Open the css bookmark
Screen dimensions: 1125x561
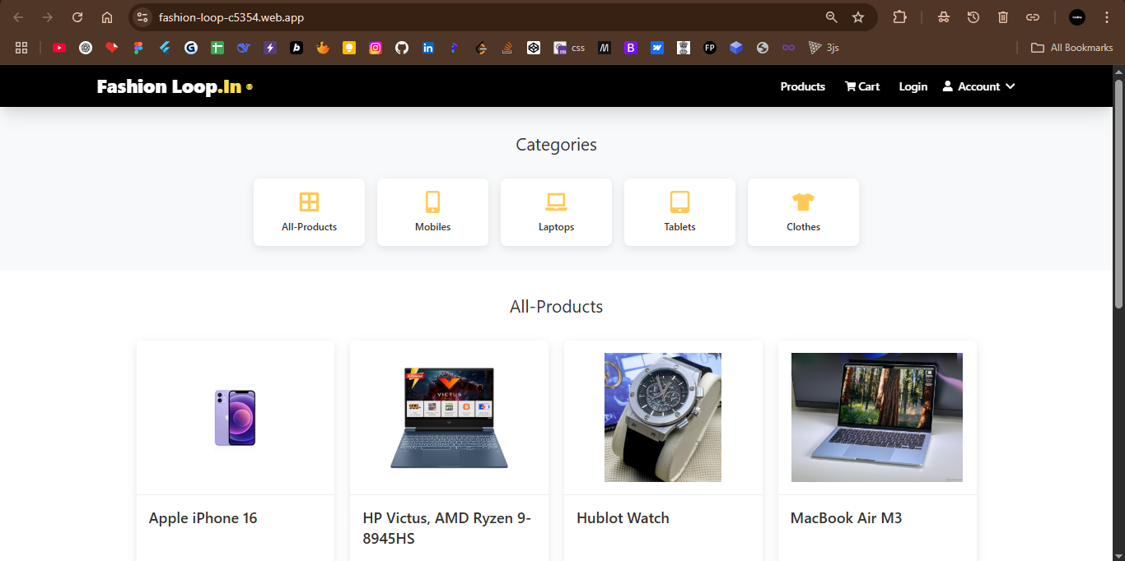coord(569,48)
